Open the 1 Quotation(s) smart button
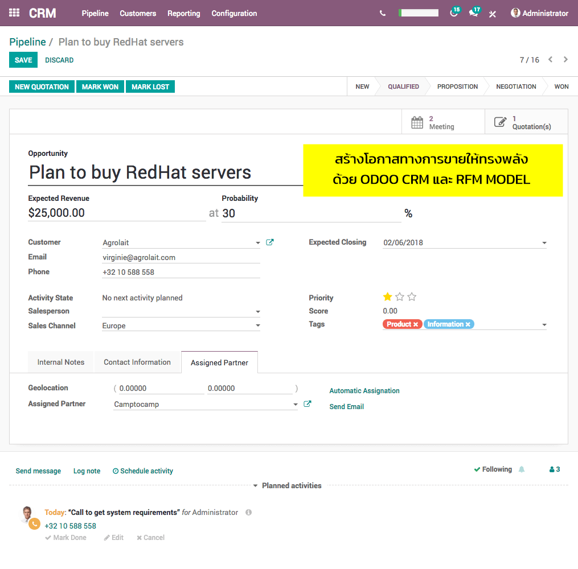Viewport: 578px width, 569px height. point(526,121)
